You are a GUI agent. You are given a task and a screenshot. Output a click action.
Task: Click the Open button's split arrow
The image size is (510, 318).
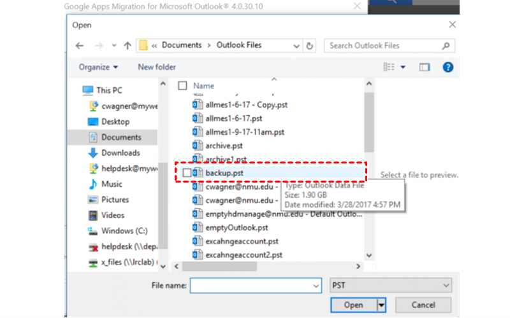tap(381, 305)
